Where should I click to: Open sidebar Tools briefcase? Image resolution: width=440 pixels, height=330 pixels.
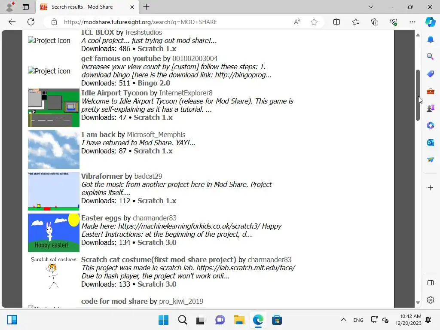430,91
